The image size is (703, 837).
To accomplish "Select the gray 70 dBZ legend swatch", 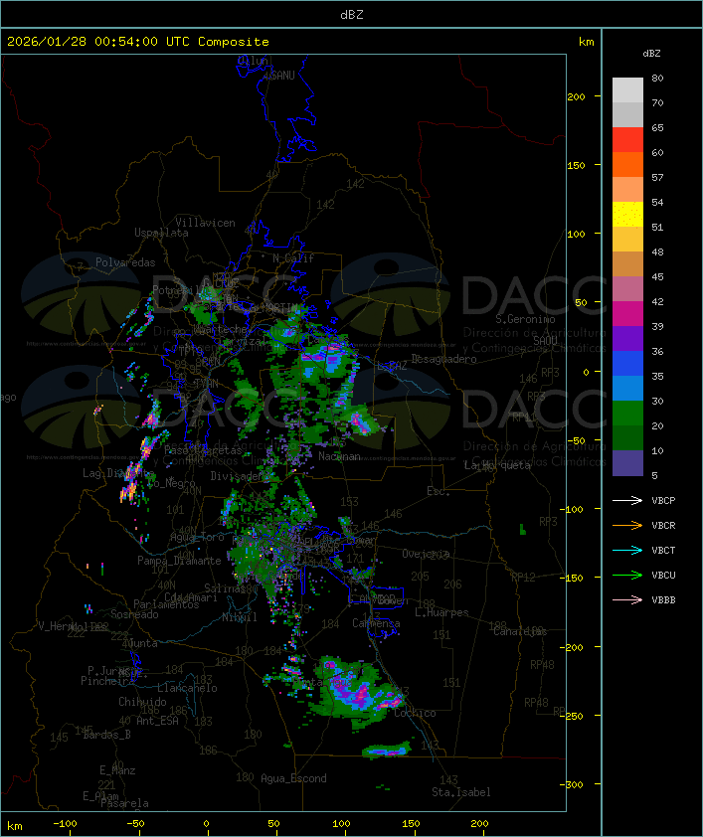I will click(x=627, y=114).
